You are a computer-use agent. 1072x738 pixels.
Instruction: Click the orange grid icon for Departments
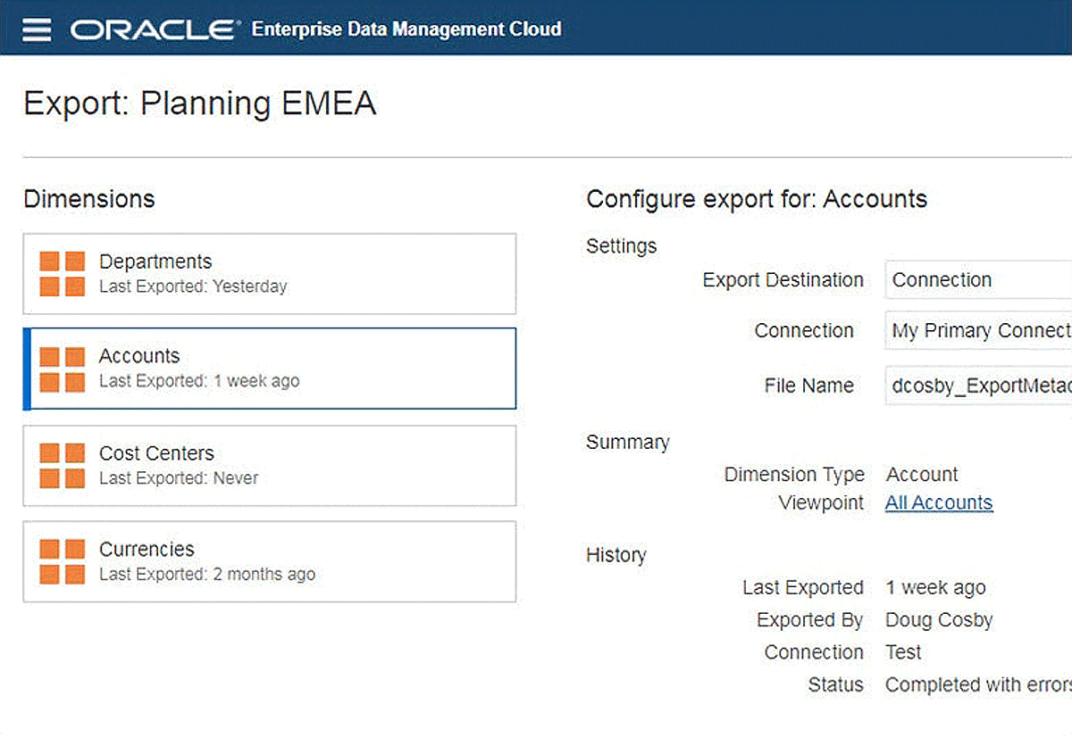point(63,273)
